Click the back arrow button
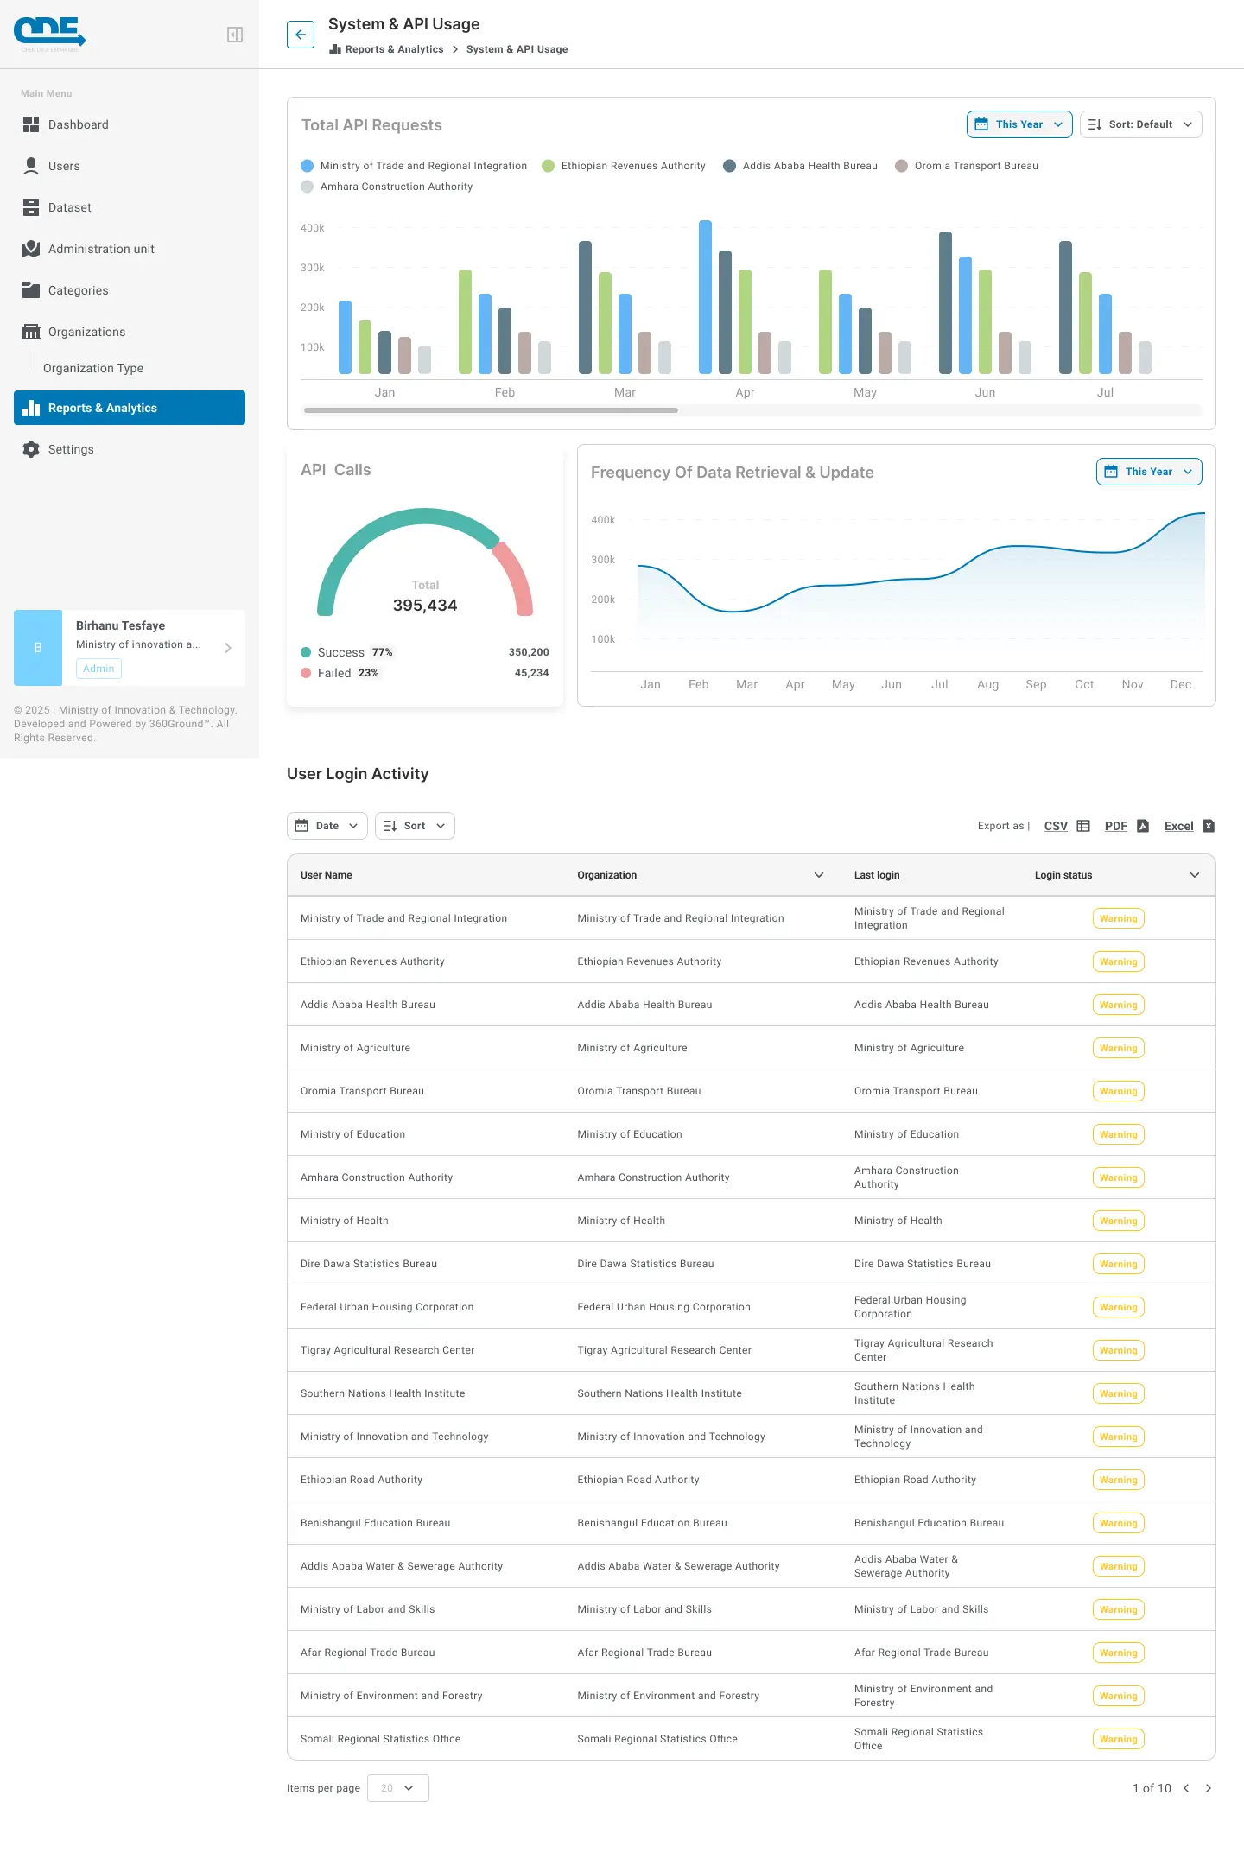Screen dimensions: 1244x1859 point(301,35)
